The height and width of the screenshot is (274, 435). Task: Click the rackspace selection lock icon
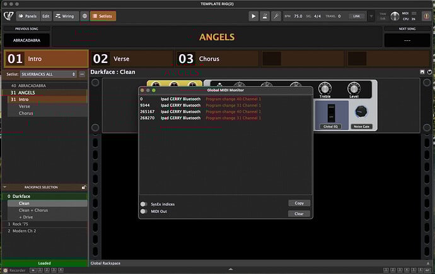pyautogui.click(x=84, y=187)
